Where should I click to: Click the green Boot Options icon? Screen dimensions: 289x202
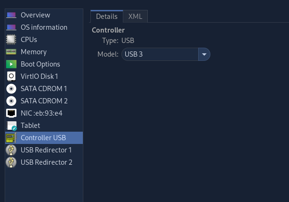11,64
